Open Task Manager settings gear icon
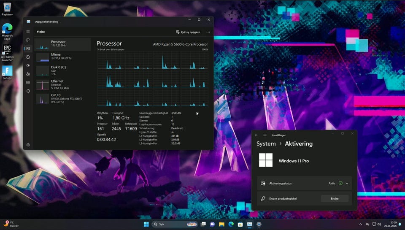405x230 pixels. (x=28, y=145)
